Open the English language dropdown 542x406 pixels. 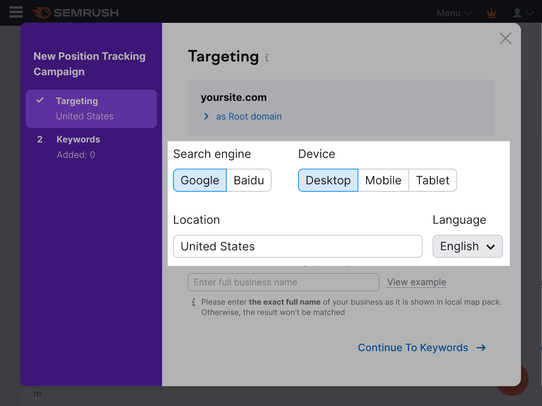[467, 246]
